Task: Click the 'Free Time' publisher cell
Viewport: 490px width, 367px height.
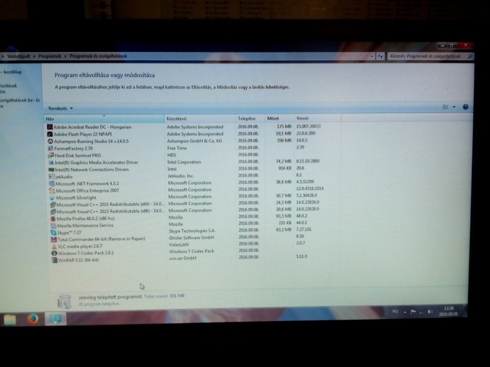Action: 177,148
